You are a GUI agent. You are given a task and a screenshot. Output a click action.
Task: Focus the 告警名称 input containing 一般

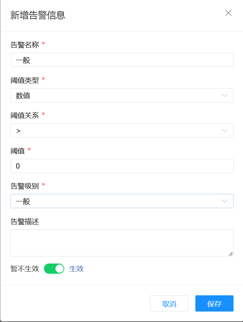[x=122, y=60]
